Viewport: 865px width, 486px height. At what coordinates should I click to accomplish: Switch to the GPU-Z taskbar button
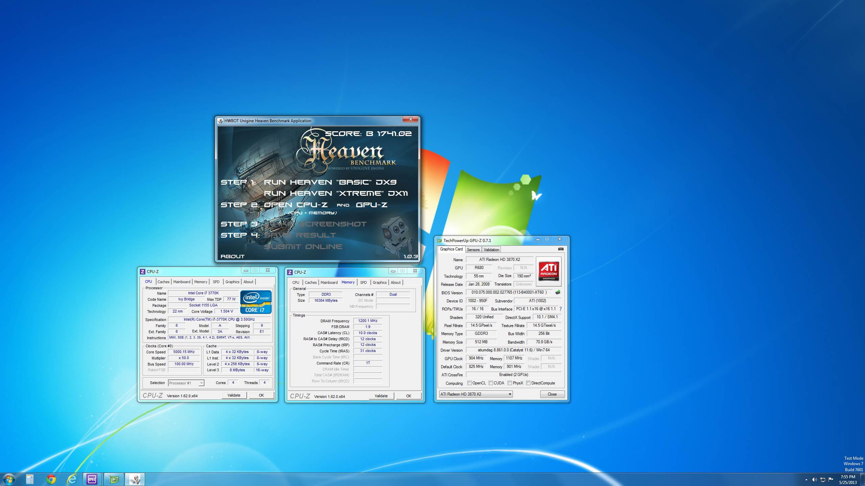point(114,479)
